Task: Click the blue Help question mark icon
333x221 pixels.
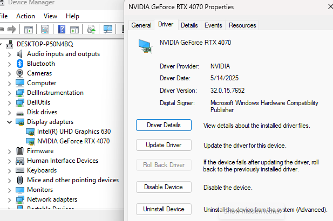Action: 63,29
